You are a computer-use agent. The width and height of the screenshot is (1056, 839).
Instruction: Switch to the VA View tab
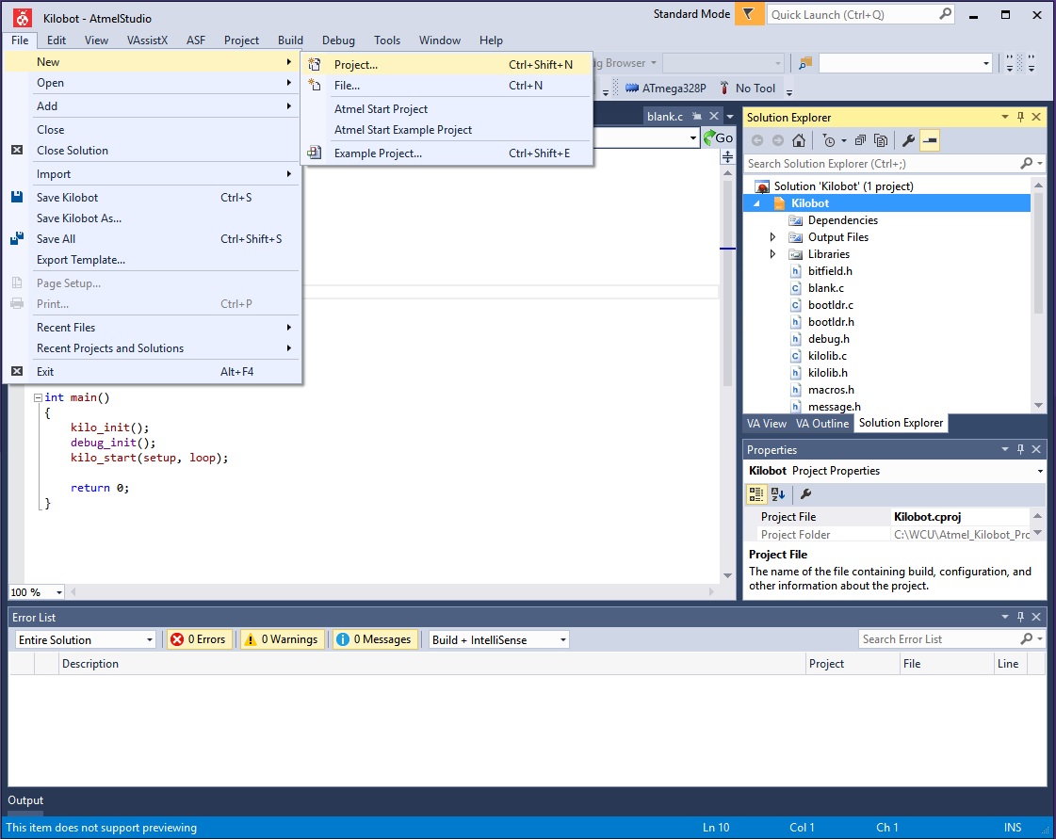point(767,424)
